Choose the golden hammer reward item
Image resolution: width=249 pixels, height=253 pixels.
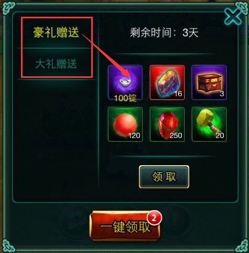209,124
